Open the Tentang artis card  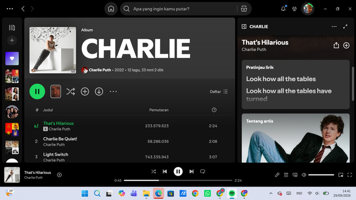point(295,138)
